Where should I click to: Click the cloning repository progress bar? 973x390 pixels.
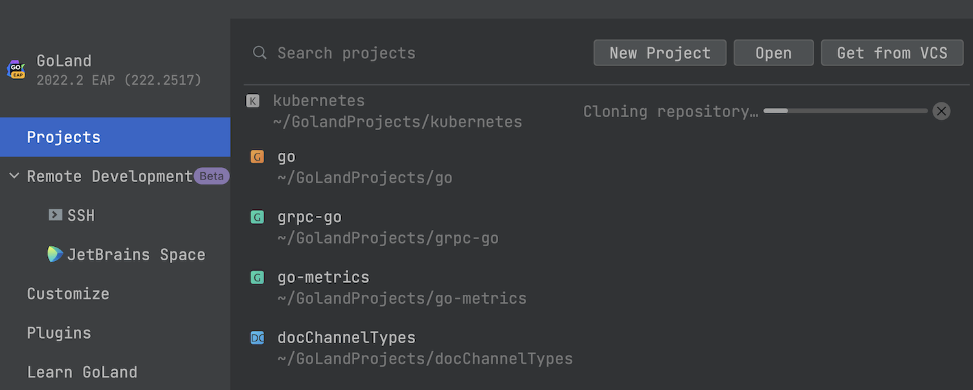(845, 111)
